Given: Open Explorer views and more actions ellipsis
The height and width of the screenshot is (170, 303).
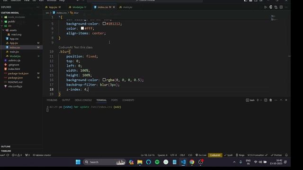Looking at the screenshot, I should [x=38, y=7].
